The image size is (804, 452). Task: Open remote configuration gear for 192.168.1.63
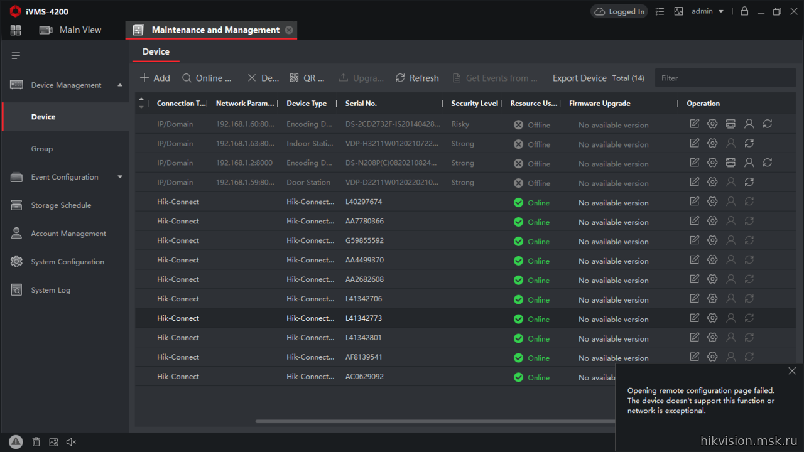point(712,143)
